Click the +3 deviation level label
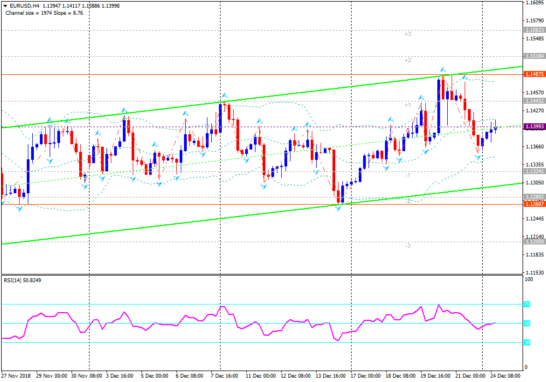Viewport: 546px width, 382px height. click(408, 34)
